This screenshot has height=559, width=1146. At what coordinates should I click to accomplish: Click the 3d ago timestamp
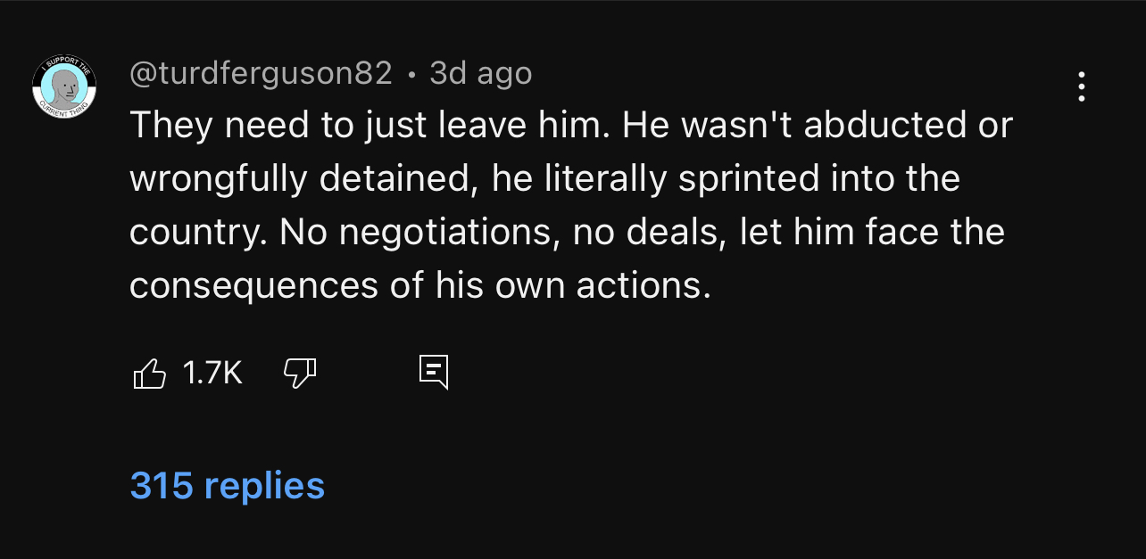tap(481, 73)
